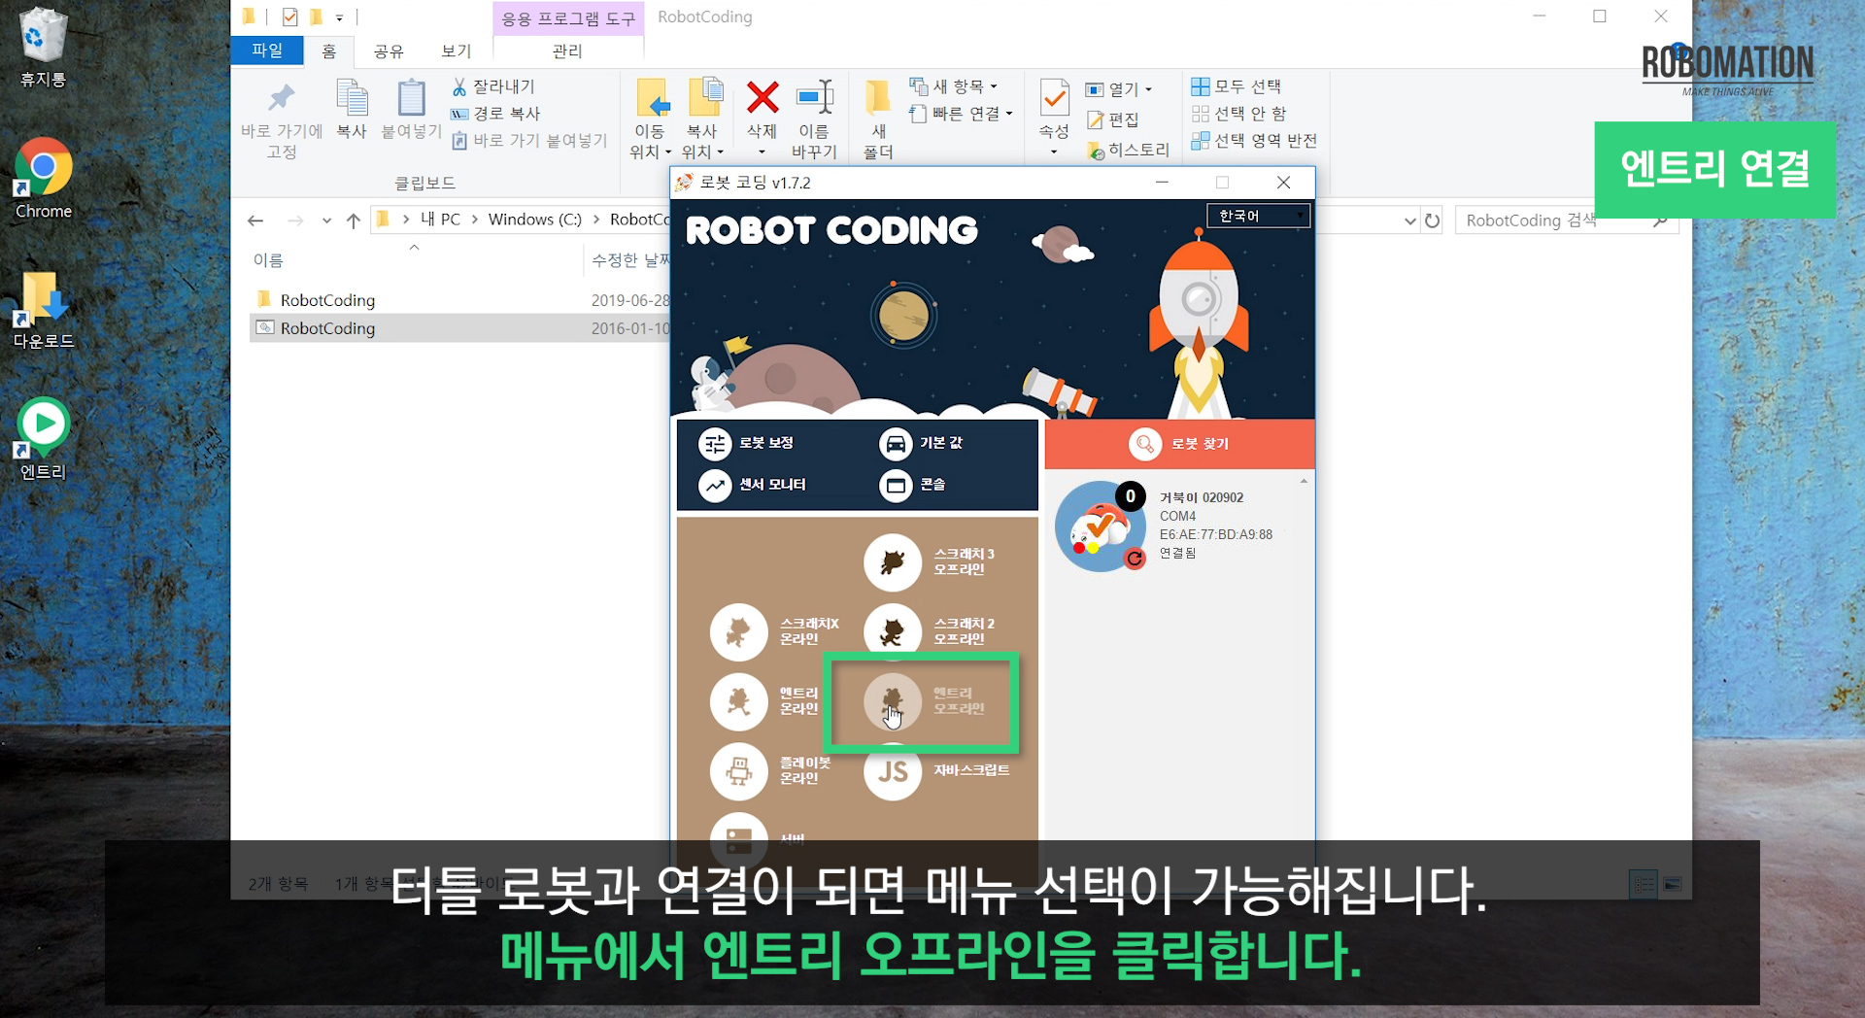
Task: Open the recent locations dropdown arrow
Action: point(326,221)
